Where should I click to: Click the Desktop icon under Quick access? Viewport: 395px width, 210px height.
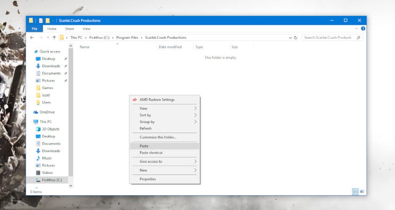click(38, 59)
